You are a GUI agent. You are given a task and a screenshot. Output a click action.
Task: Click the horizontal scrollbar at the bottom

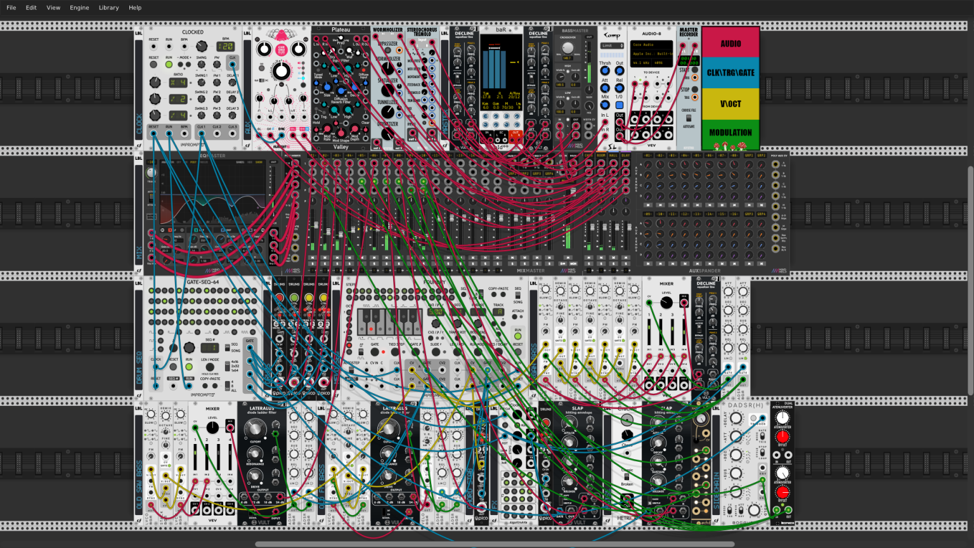coord(495,544)
